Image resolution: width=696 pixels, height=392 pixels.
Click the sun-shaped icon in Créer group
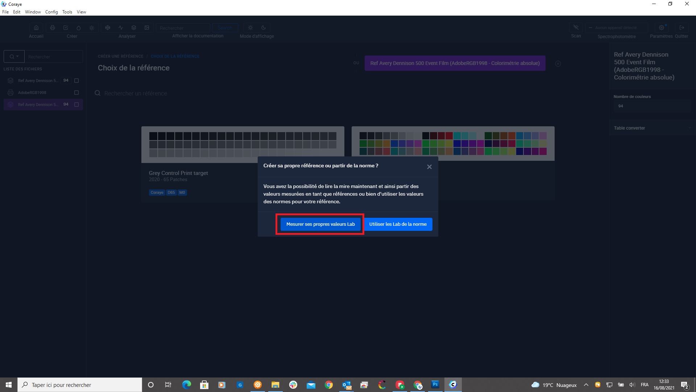[x=92, y=28]
